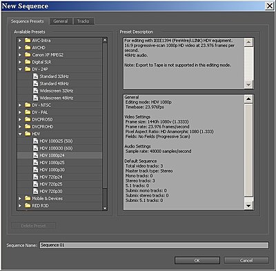The image size is (276, 271).
Task: Collapse the HDV folder
Action: tap(20, 134)
